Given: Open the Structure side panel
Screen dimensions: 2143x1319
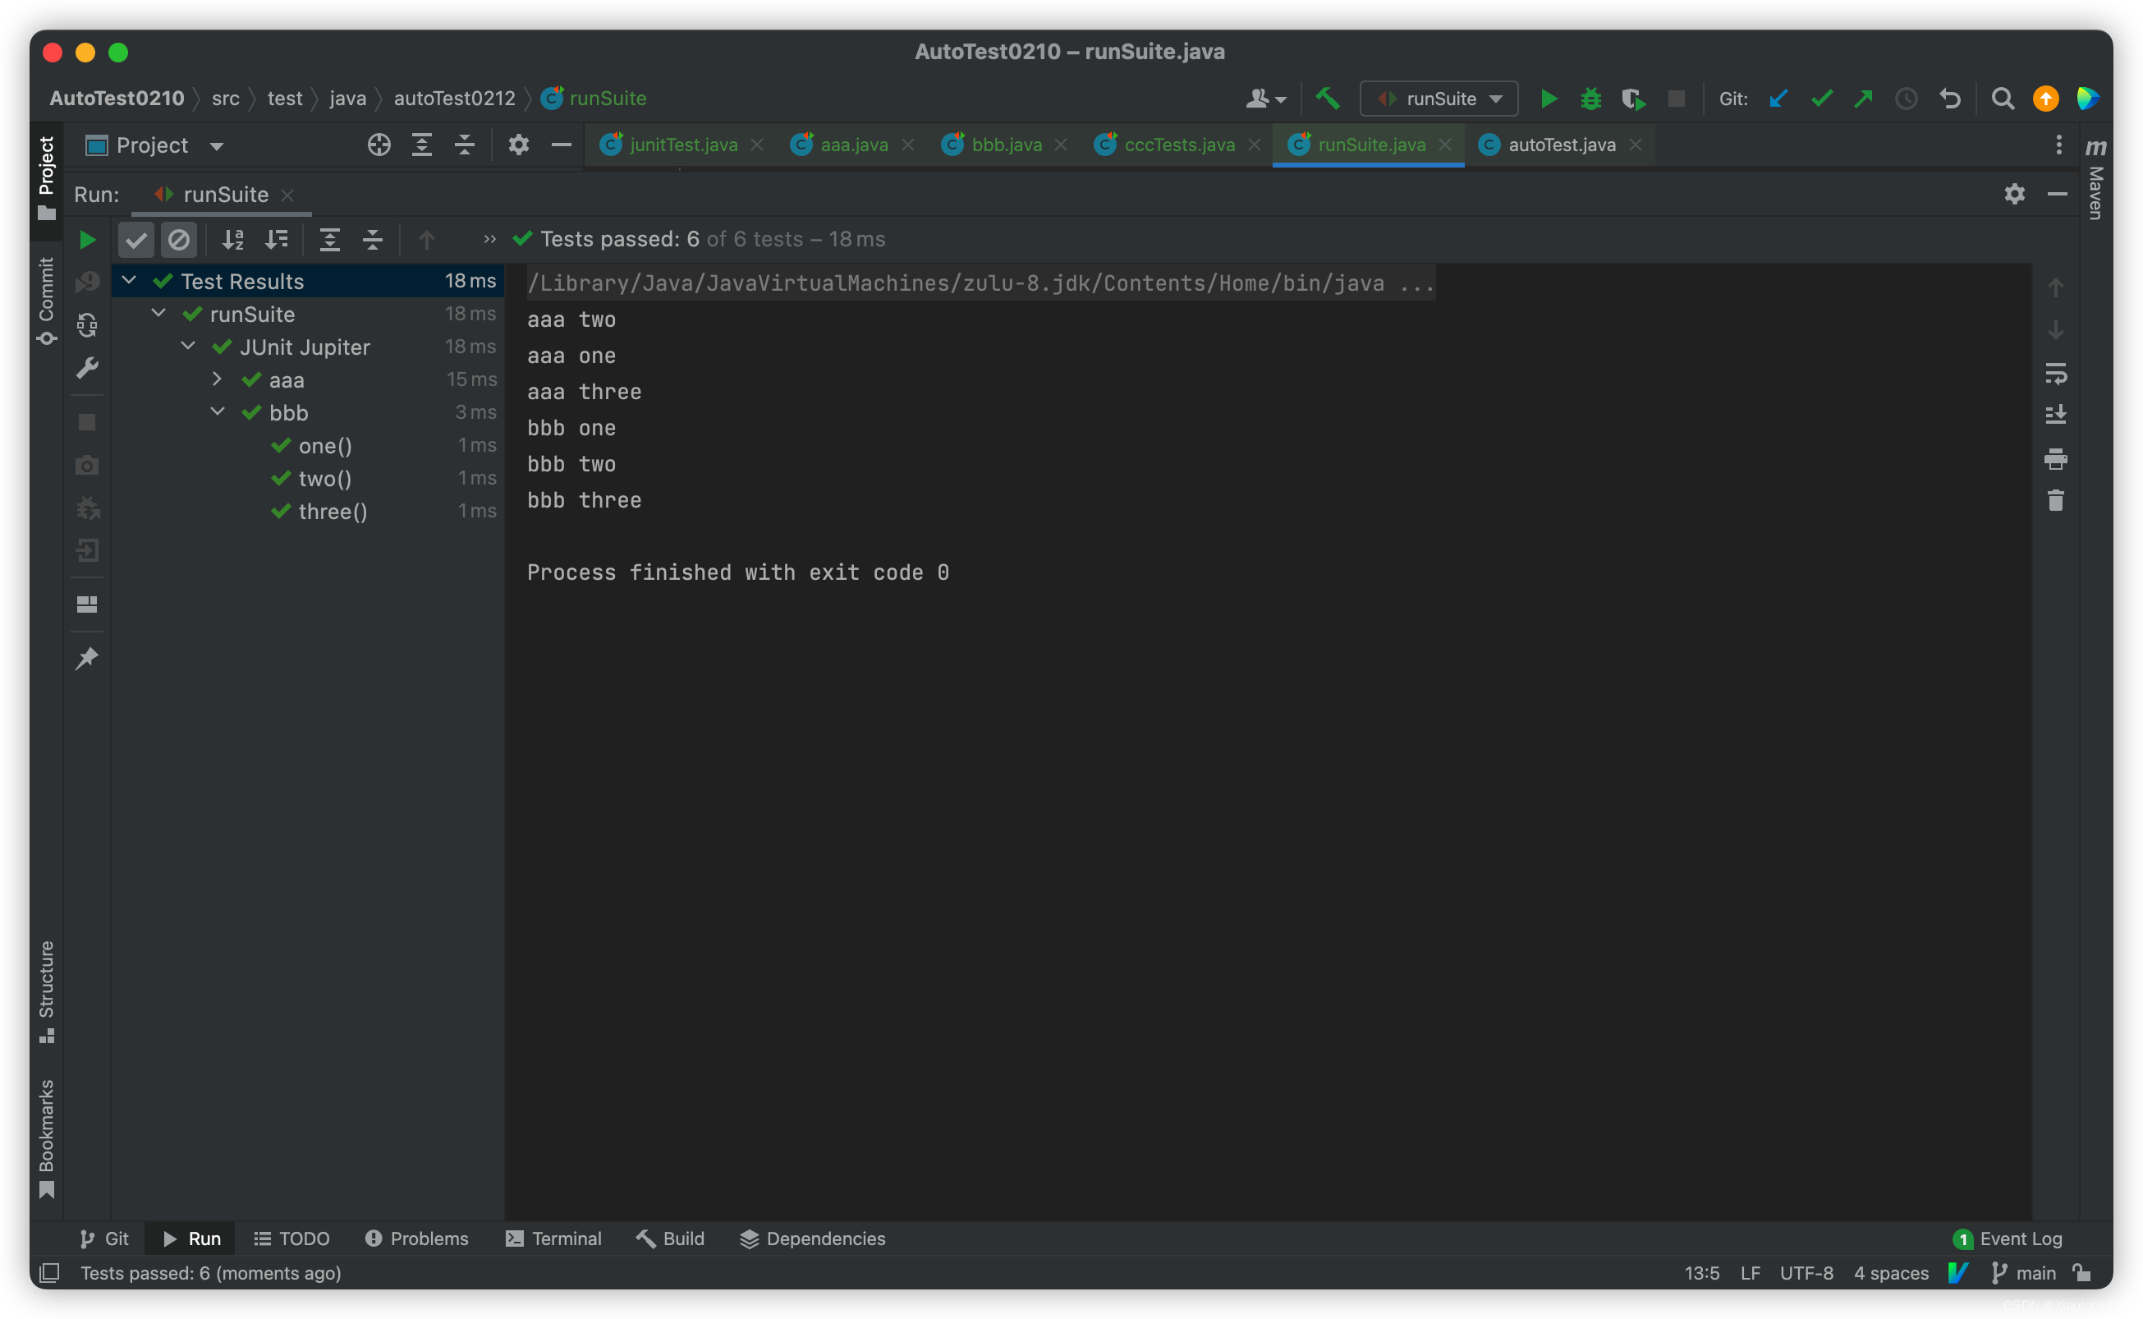Looking at the screenshot, I should (47, 992).
